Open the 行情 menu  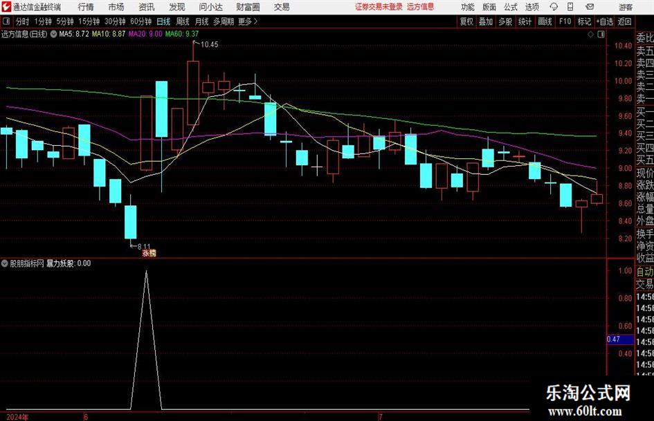pos(86,7)
